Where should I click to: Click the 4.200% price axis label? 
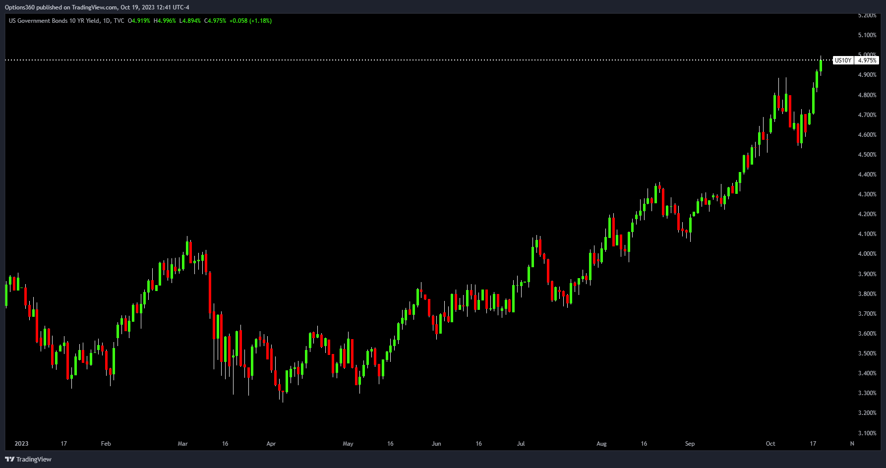click(867, 214)
